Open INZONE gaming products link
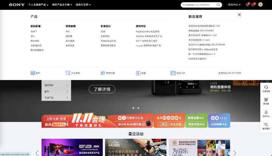272x156 pixels. pyautogui.click(x=149, y=36)
